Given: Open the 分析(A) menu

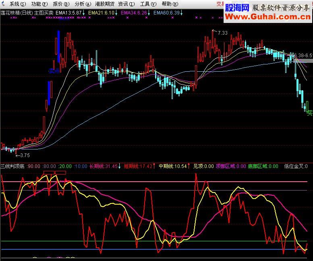Looking at the screenshot, I should [x=83, y=4].
